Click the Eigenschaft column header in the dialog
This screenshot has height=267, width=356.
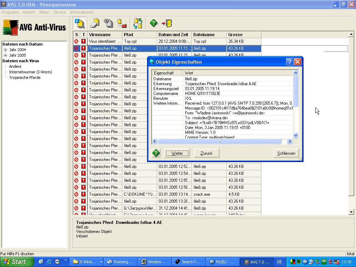pos(167,73)
